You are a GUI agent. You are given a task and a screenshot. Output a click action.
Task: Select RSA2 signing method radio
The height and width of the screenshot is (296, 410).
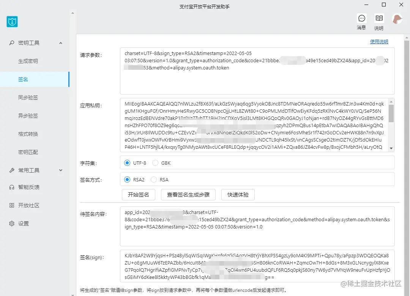(127, 179)
